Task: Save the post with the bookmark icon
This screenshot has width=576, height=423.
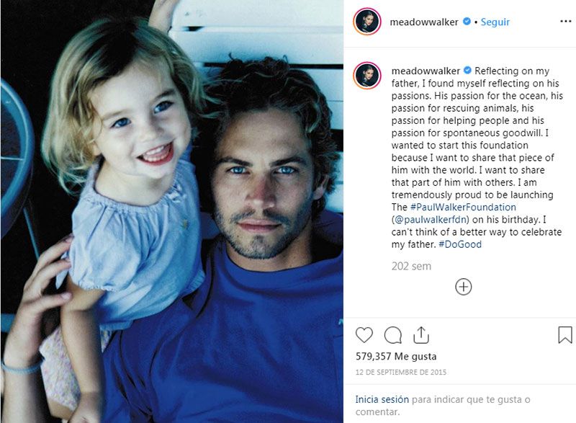Action: [565, 335]
